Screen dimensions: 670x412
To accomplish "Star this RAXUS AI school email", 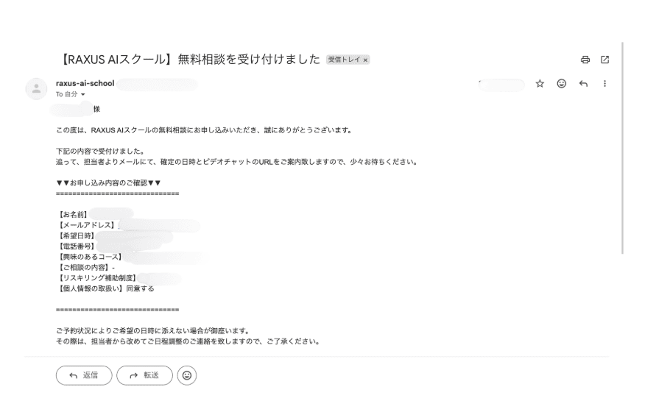I will click(539, 84).
